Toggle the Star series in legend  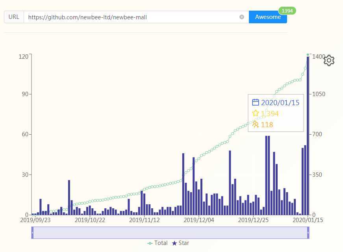click(x=180, y=243)
